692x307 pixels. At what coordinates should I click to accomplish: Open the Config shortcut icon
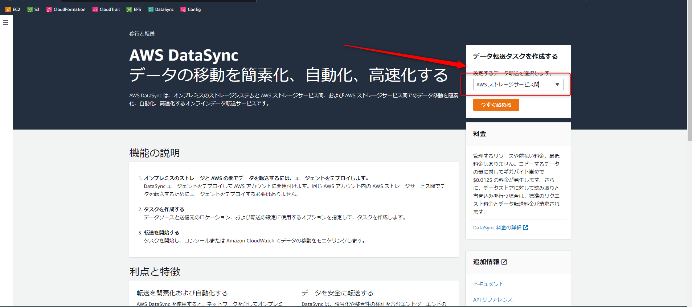pos(183,9)
